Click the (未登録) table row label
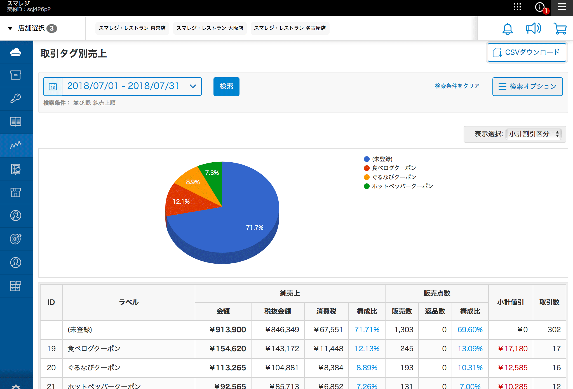The width and height of the screenshot is (573, 389). pyautogui.click(x=80, y=330)
